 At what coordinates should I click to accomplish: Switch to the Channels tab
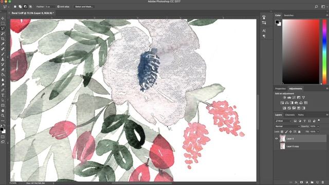[290, 115]
